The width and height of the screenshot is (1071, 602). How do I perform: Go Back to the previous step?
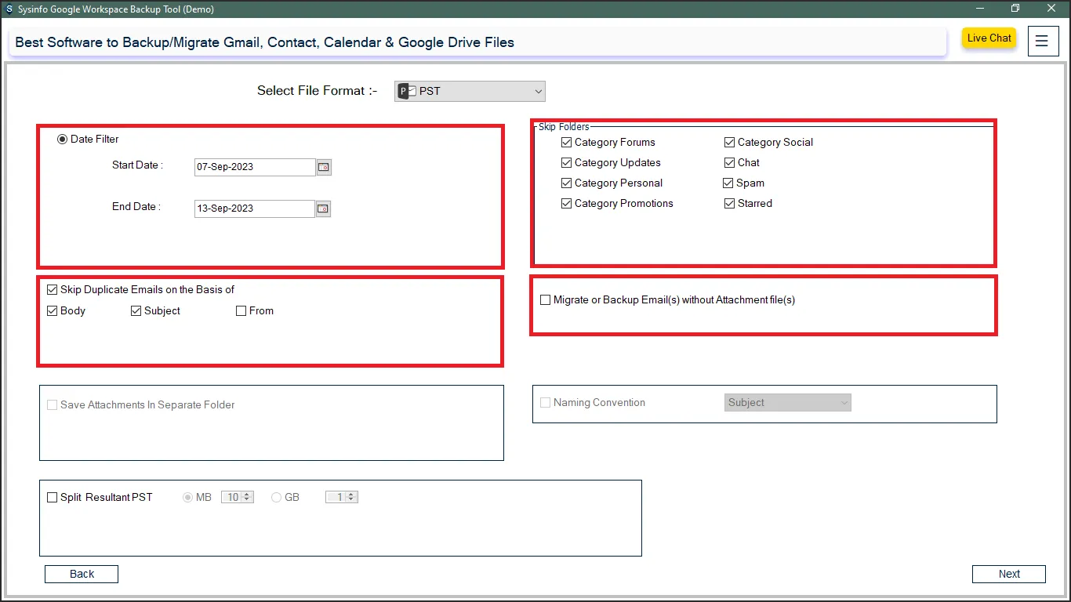point(82,574)
